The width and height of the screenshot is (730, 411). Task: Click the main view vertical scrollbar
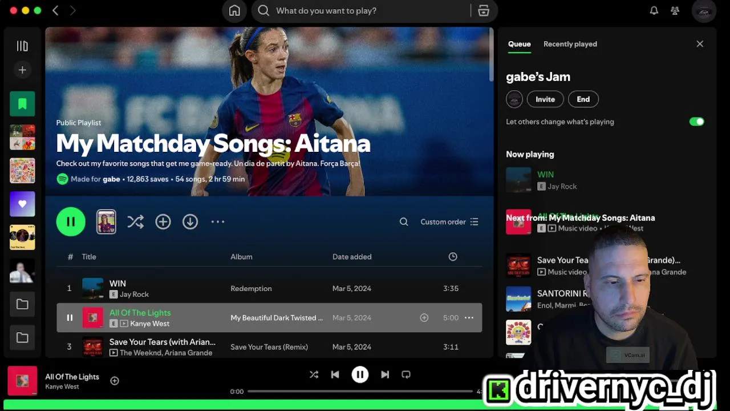point(491,54)
